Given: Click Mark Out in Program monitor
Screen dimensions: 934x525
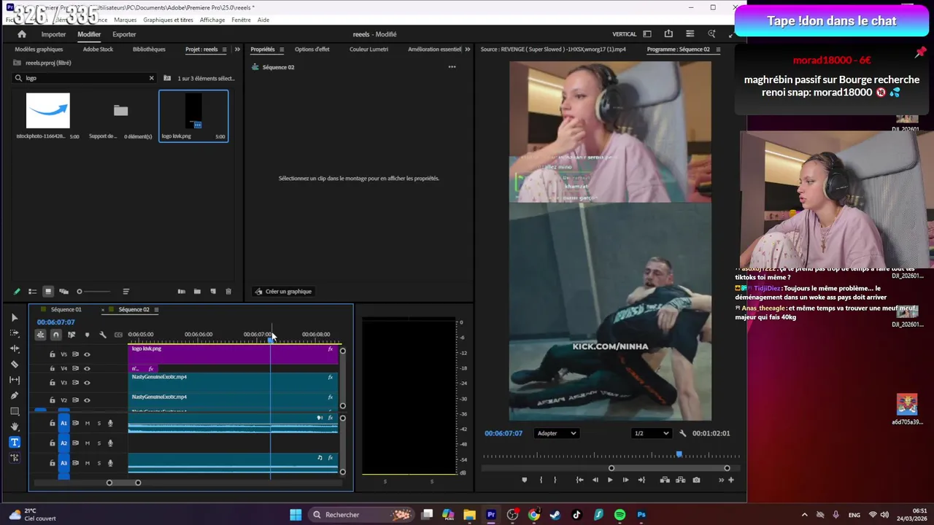Looking at the screenshot, I should [555, 480].
